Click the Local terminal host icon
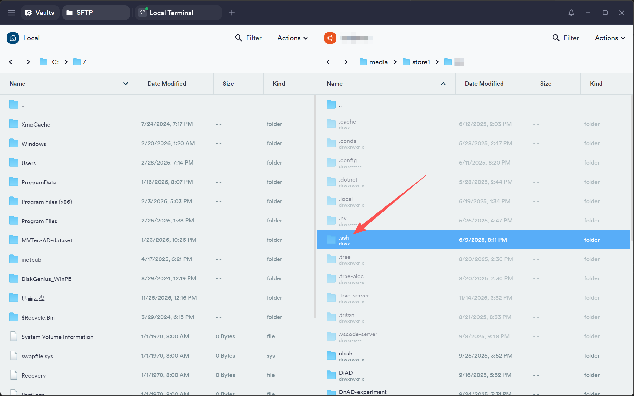The width and height of the screenshot is (634, 396). [x=13, y=38]
